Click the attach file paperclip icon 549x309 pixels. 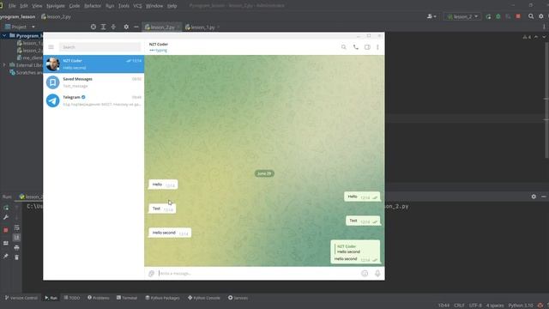(x=151, y=273)
